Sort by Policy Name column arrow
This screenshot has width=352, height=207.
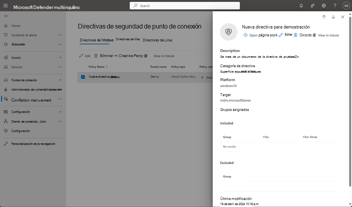(x=107, y=67)
